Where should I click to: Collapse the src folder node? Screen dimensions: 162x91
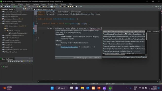pyautogui.click(x=3, y=28)
